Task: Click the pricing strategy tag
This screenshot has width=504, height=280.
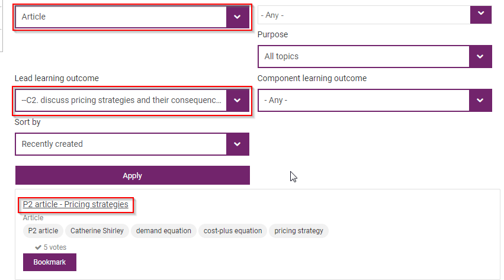Action: (298, 231)
